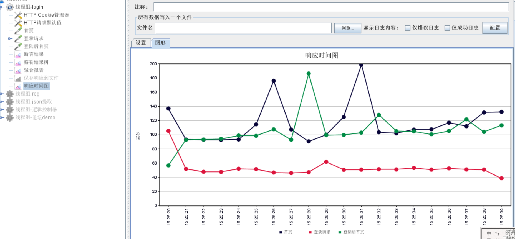Viewport: 515px width, 239px height.
Task: Select 保存响应到文件 in the tree
Action: tap(41, 78)
